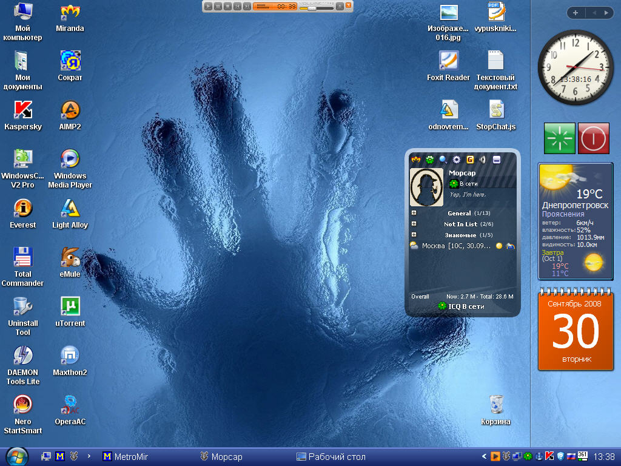621x466 pixels.
Task: Launch eMule desktop shortcut
Action: tap(70, 263)
